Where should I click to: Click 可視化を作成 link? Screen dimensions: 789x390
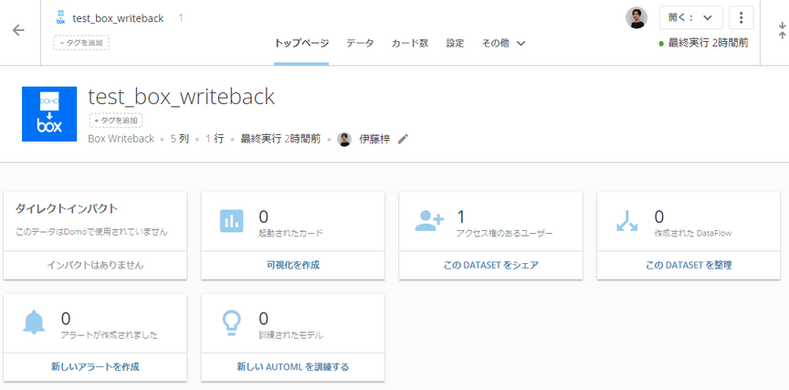(x=293, y=265)
